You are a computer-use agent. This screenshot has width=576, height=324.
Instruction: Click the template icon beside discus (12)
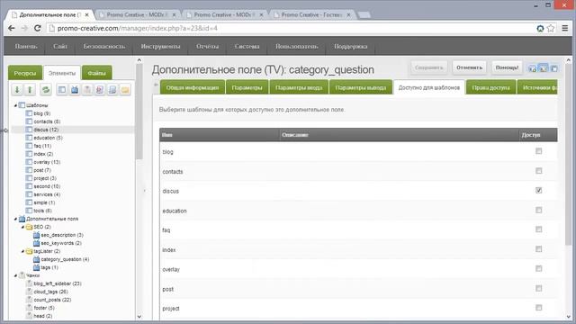pyautogui.click(x=29, y=130)
